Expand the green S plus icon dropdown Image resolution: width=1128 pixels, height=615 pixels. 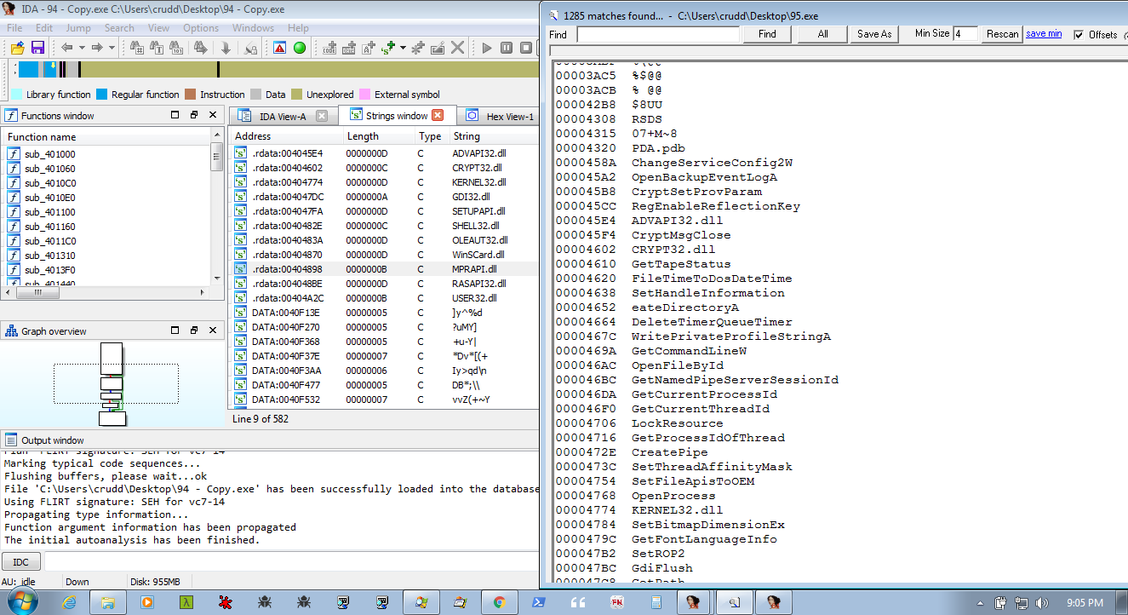coord(403,48)
